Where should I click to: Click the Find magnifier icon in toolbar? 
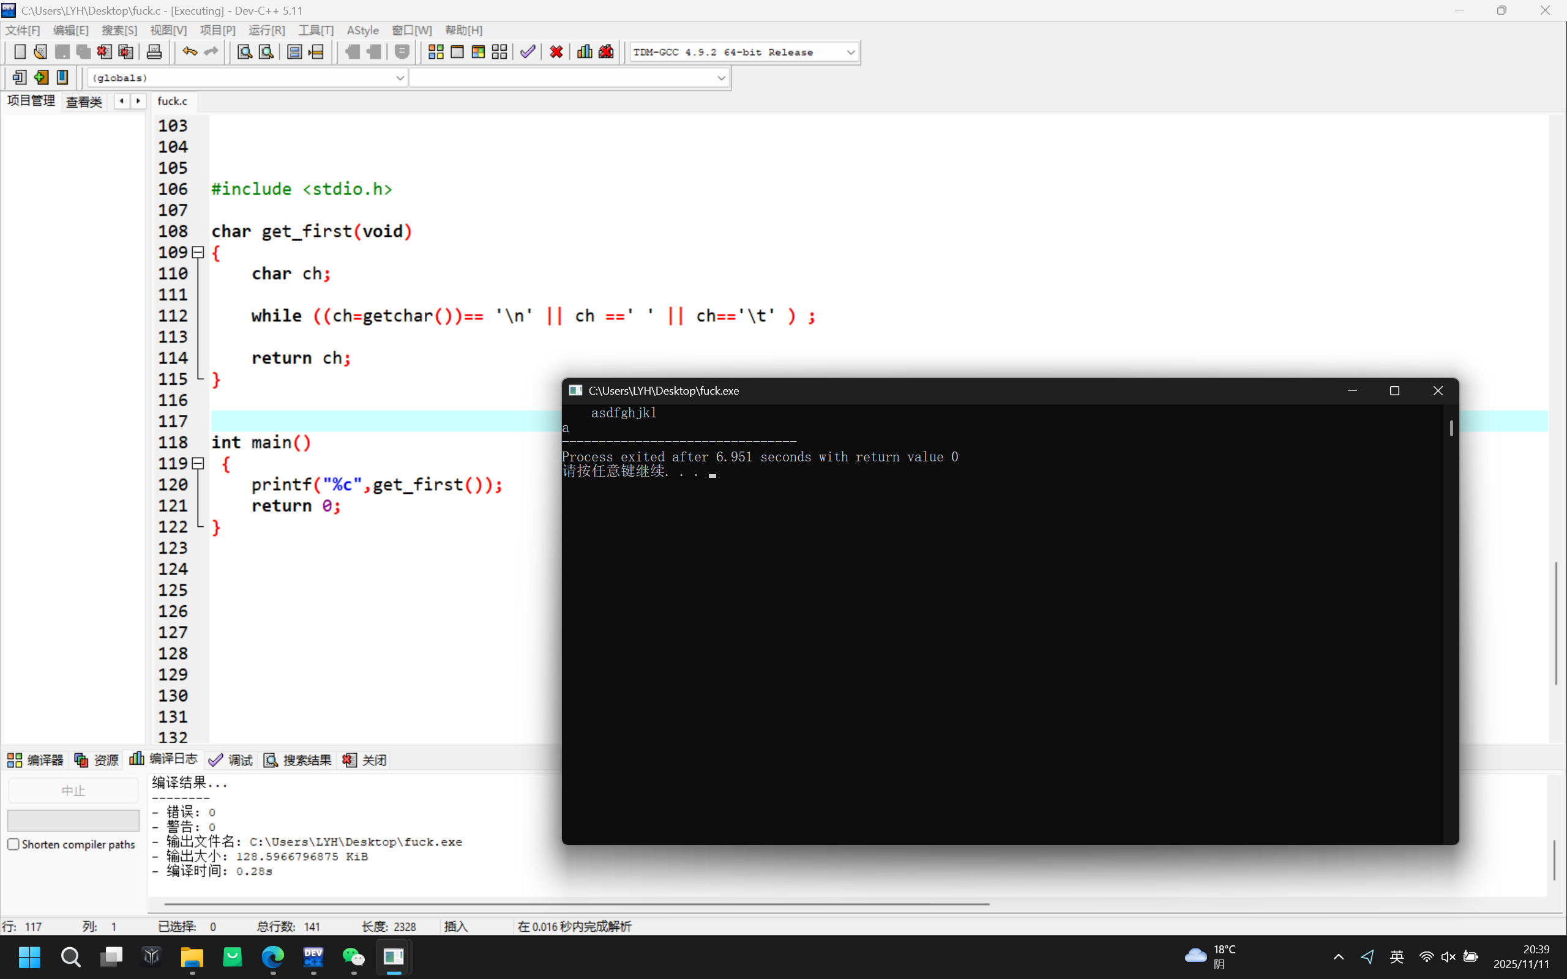tap(244, 52)
